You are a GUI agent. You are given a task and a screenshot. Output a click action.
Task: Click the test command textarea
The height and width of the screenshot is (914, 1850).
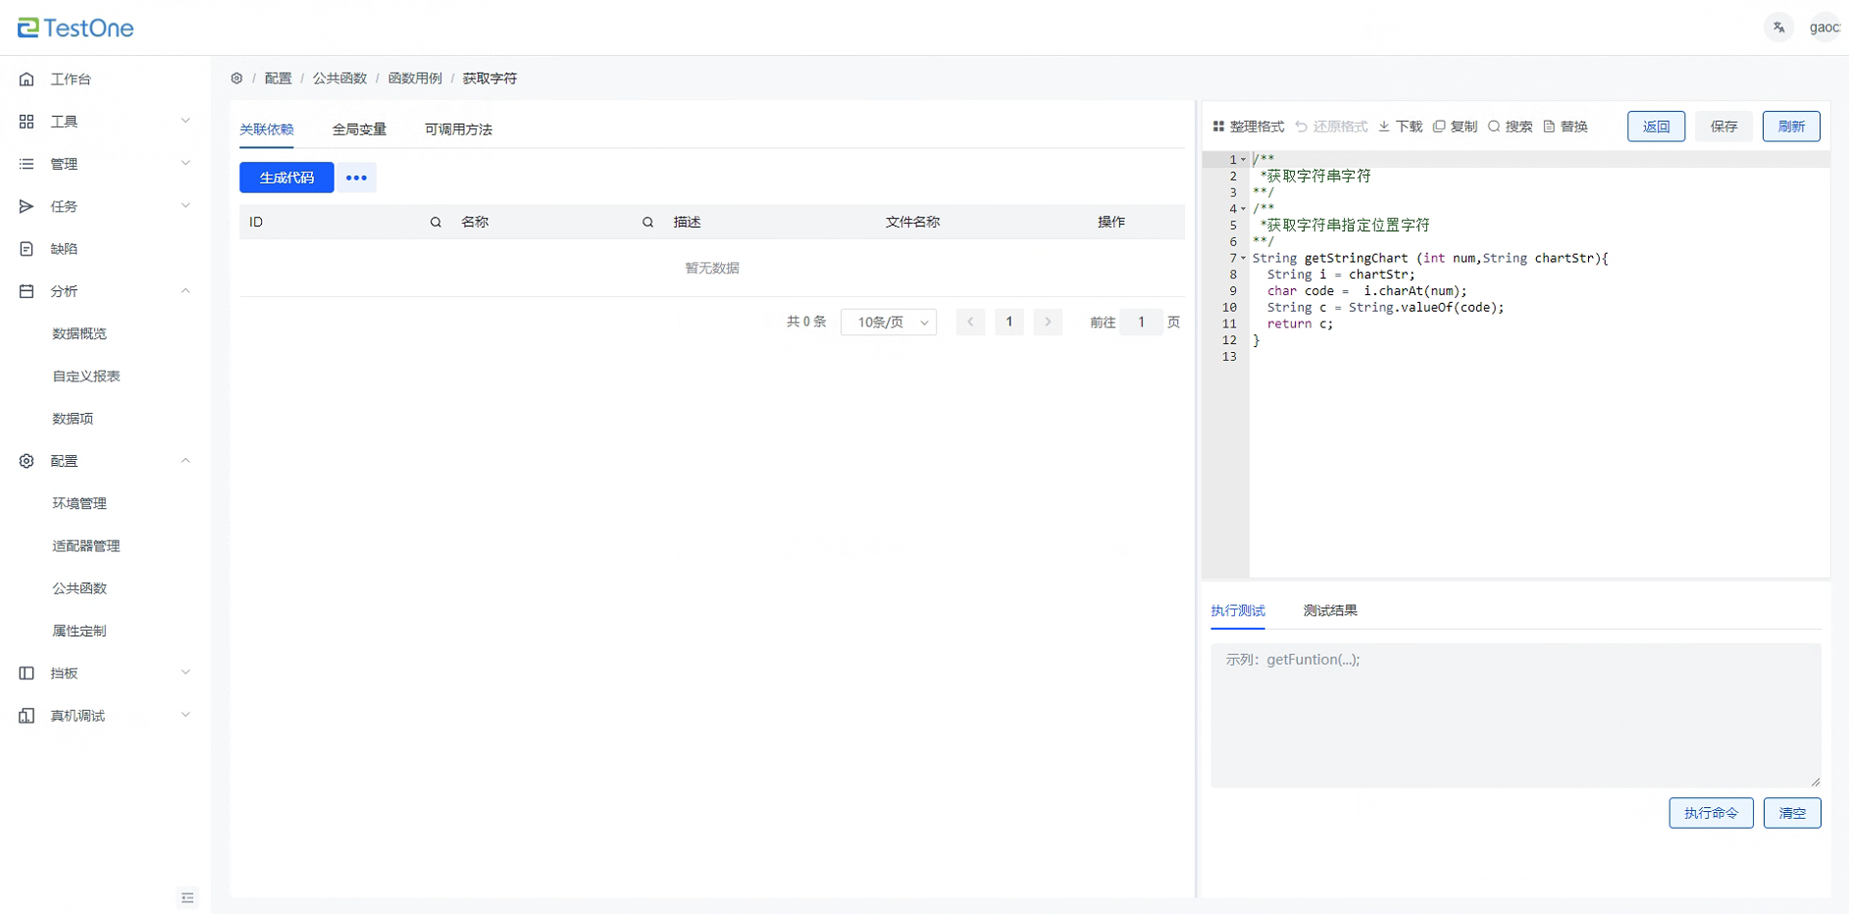(1516, 716)
